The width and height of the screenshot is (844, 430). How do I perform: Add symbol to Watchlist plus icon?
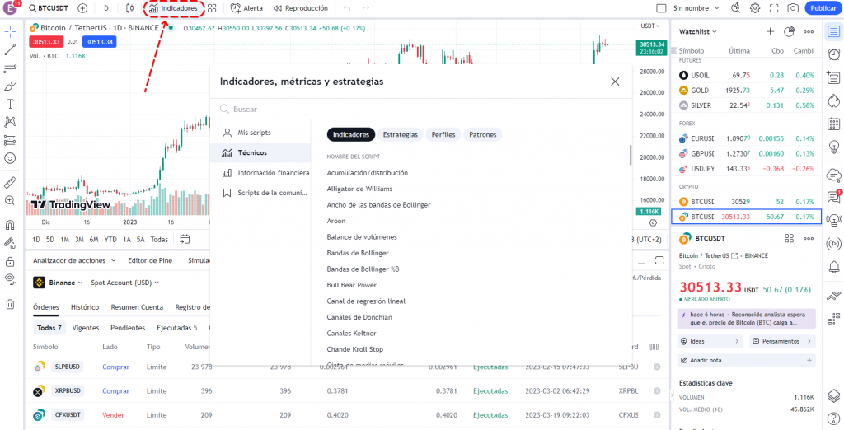771,32
